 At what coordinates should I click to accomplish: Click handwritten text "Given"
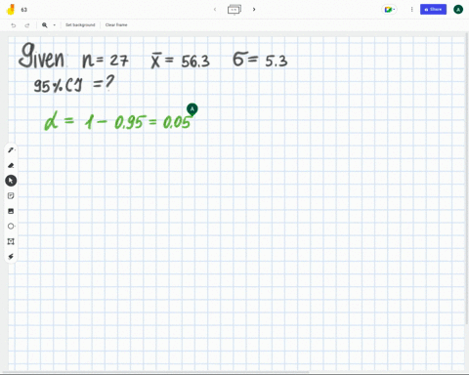pos(42,56)
